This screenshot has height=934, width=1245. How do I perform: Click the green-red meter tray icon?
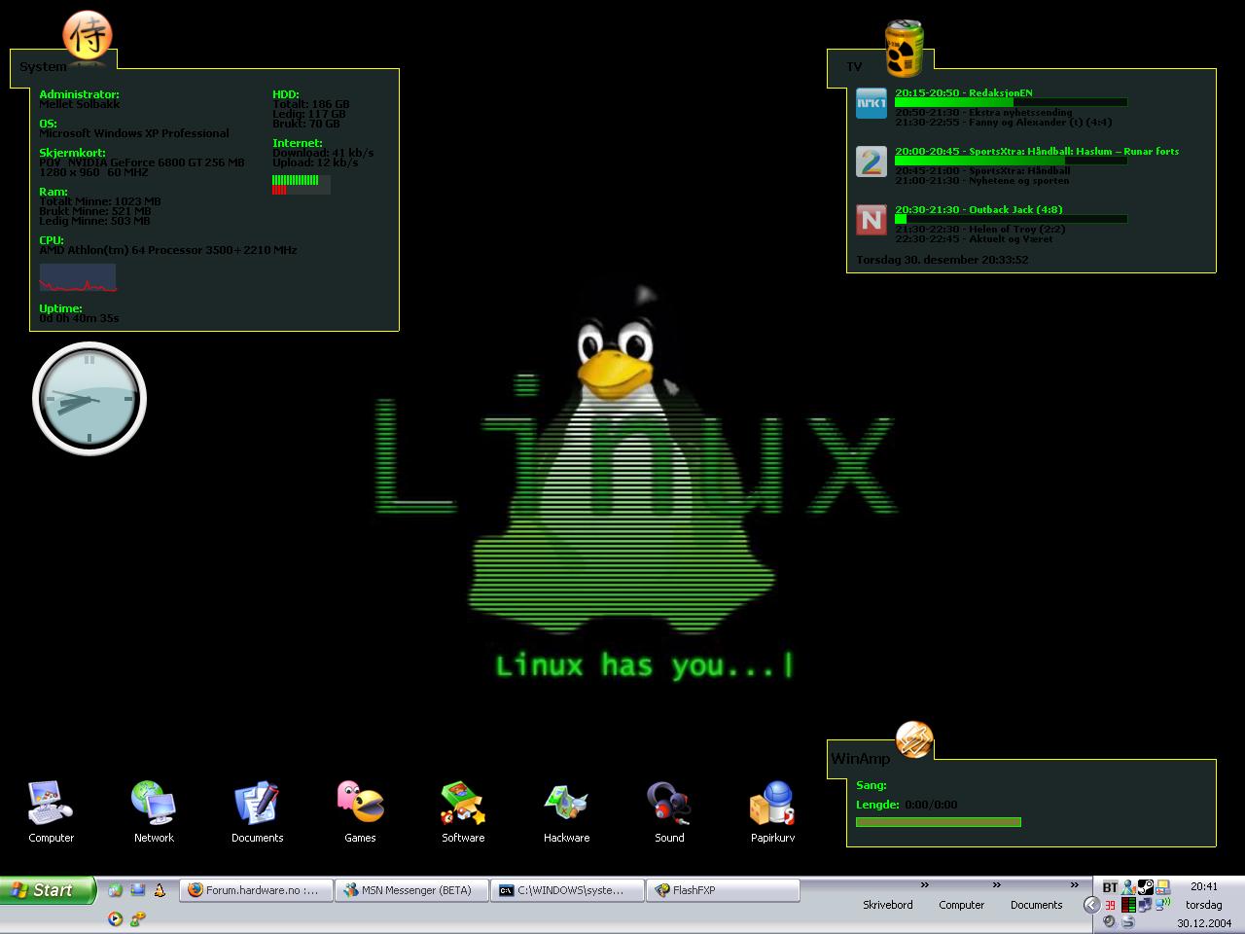coord(1128,905)
